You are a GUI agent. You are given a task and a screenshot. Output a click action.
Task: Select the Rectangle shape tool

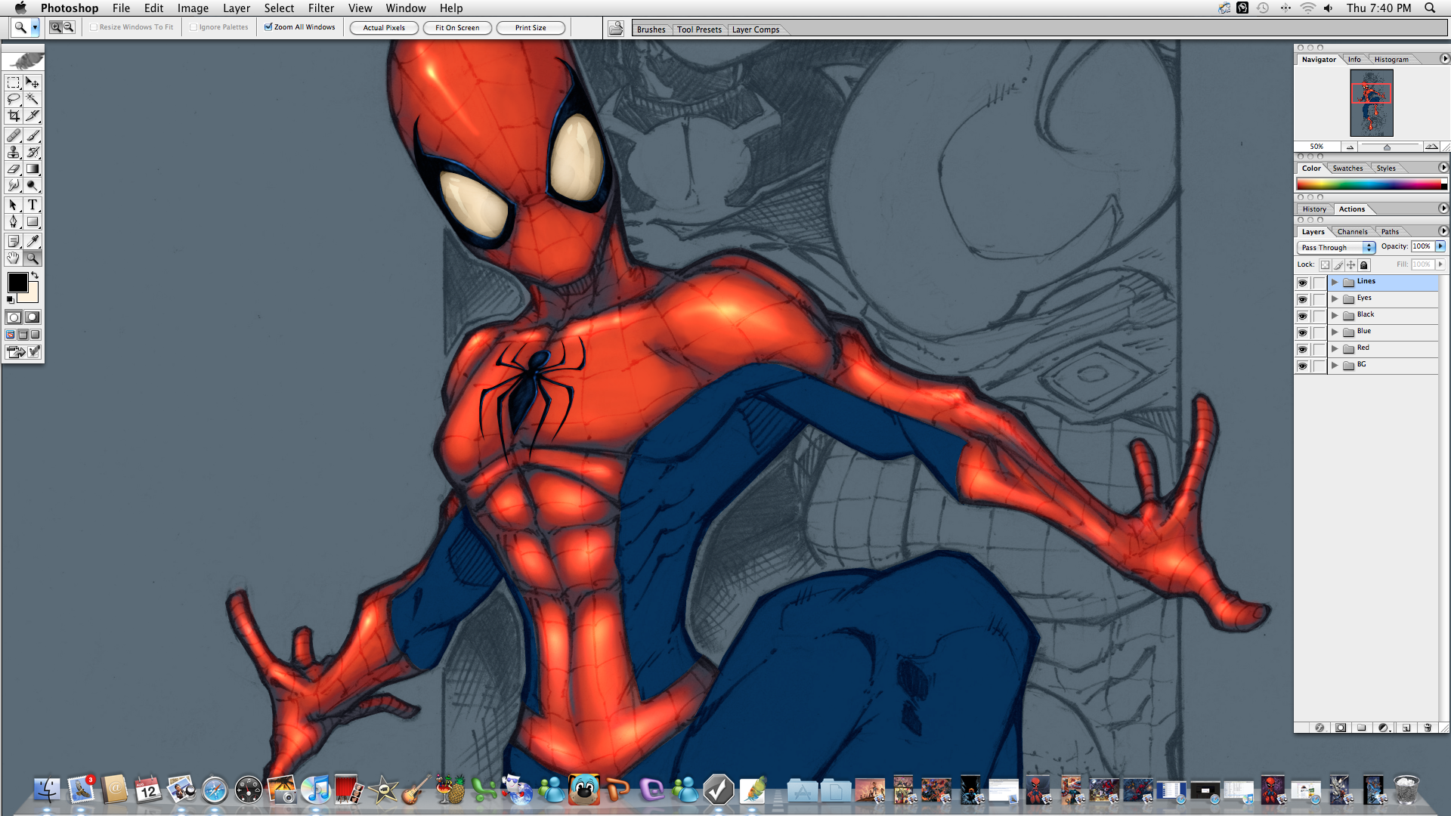click(32, 221)
